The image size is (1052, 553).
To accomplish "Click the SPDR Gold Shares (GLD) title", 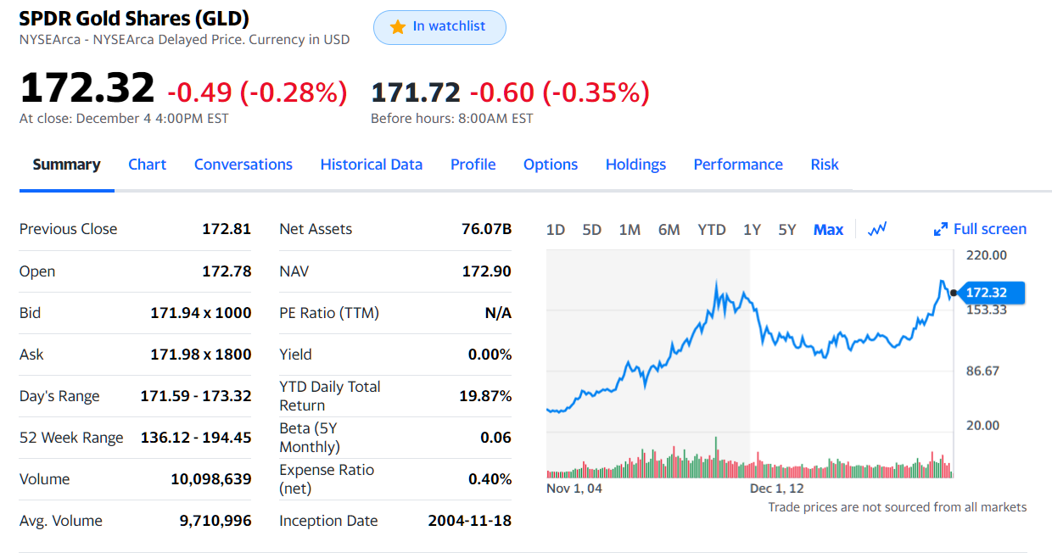I will coord(134,18).
